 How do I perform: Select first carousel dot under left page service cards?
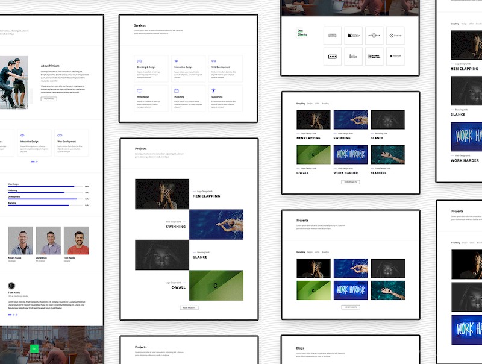pos(33,162)
